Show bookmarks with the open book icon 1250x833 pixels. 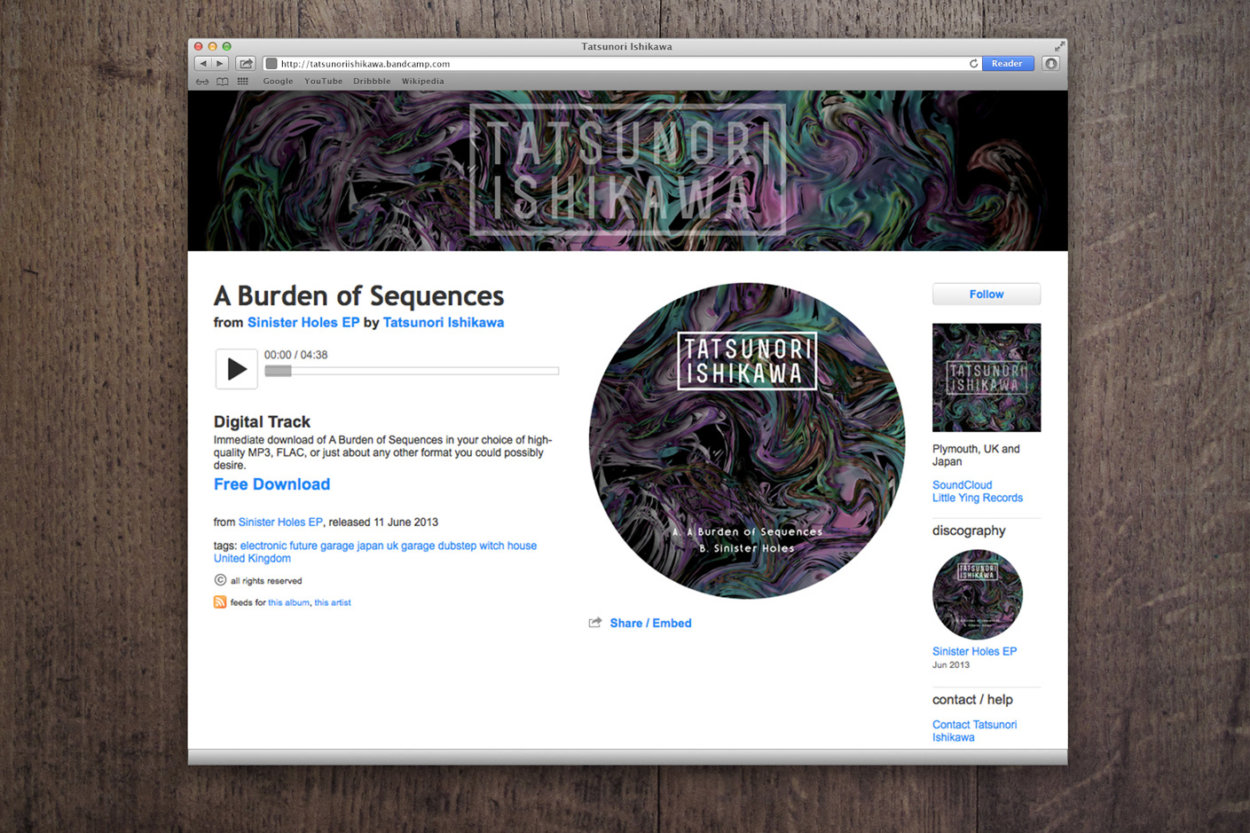click(x=223, y=82)
